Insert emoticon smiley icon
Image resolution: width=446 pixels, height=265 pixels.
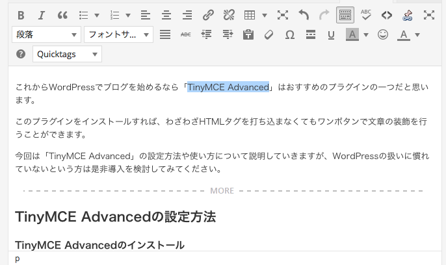(x=383, y=34)
